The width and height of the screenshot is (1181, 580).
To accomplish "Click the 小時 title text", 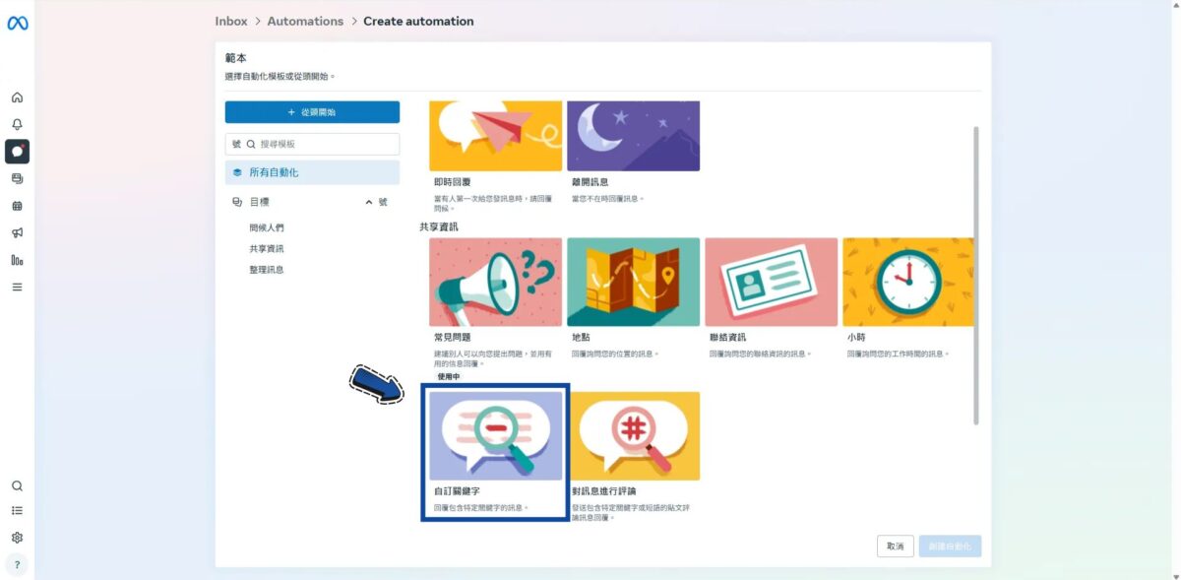I will (856, 337).
